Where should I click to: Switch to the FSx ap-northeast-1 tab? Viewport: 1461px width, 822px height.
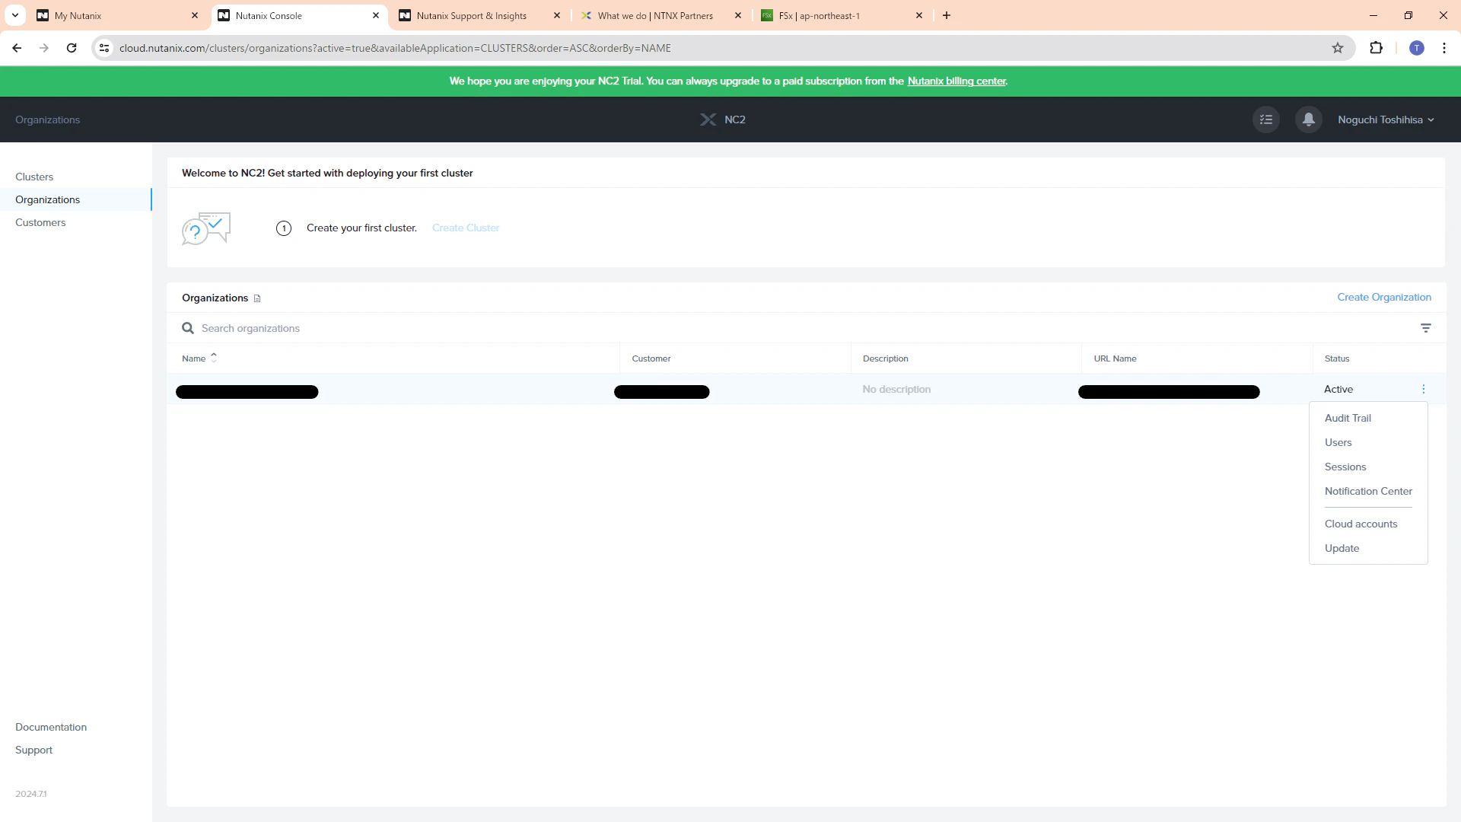(x=842, y=15)
